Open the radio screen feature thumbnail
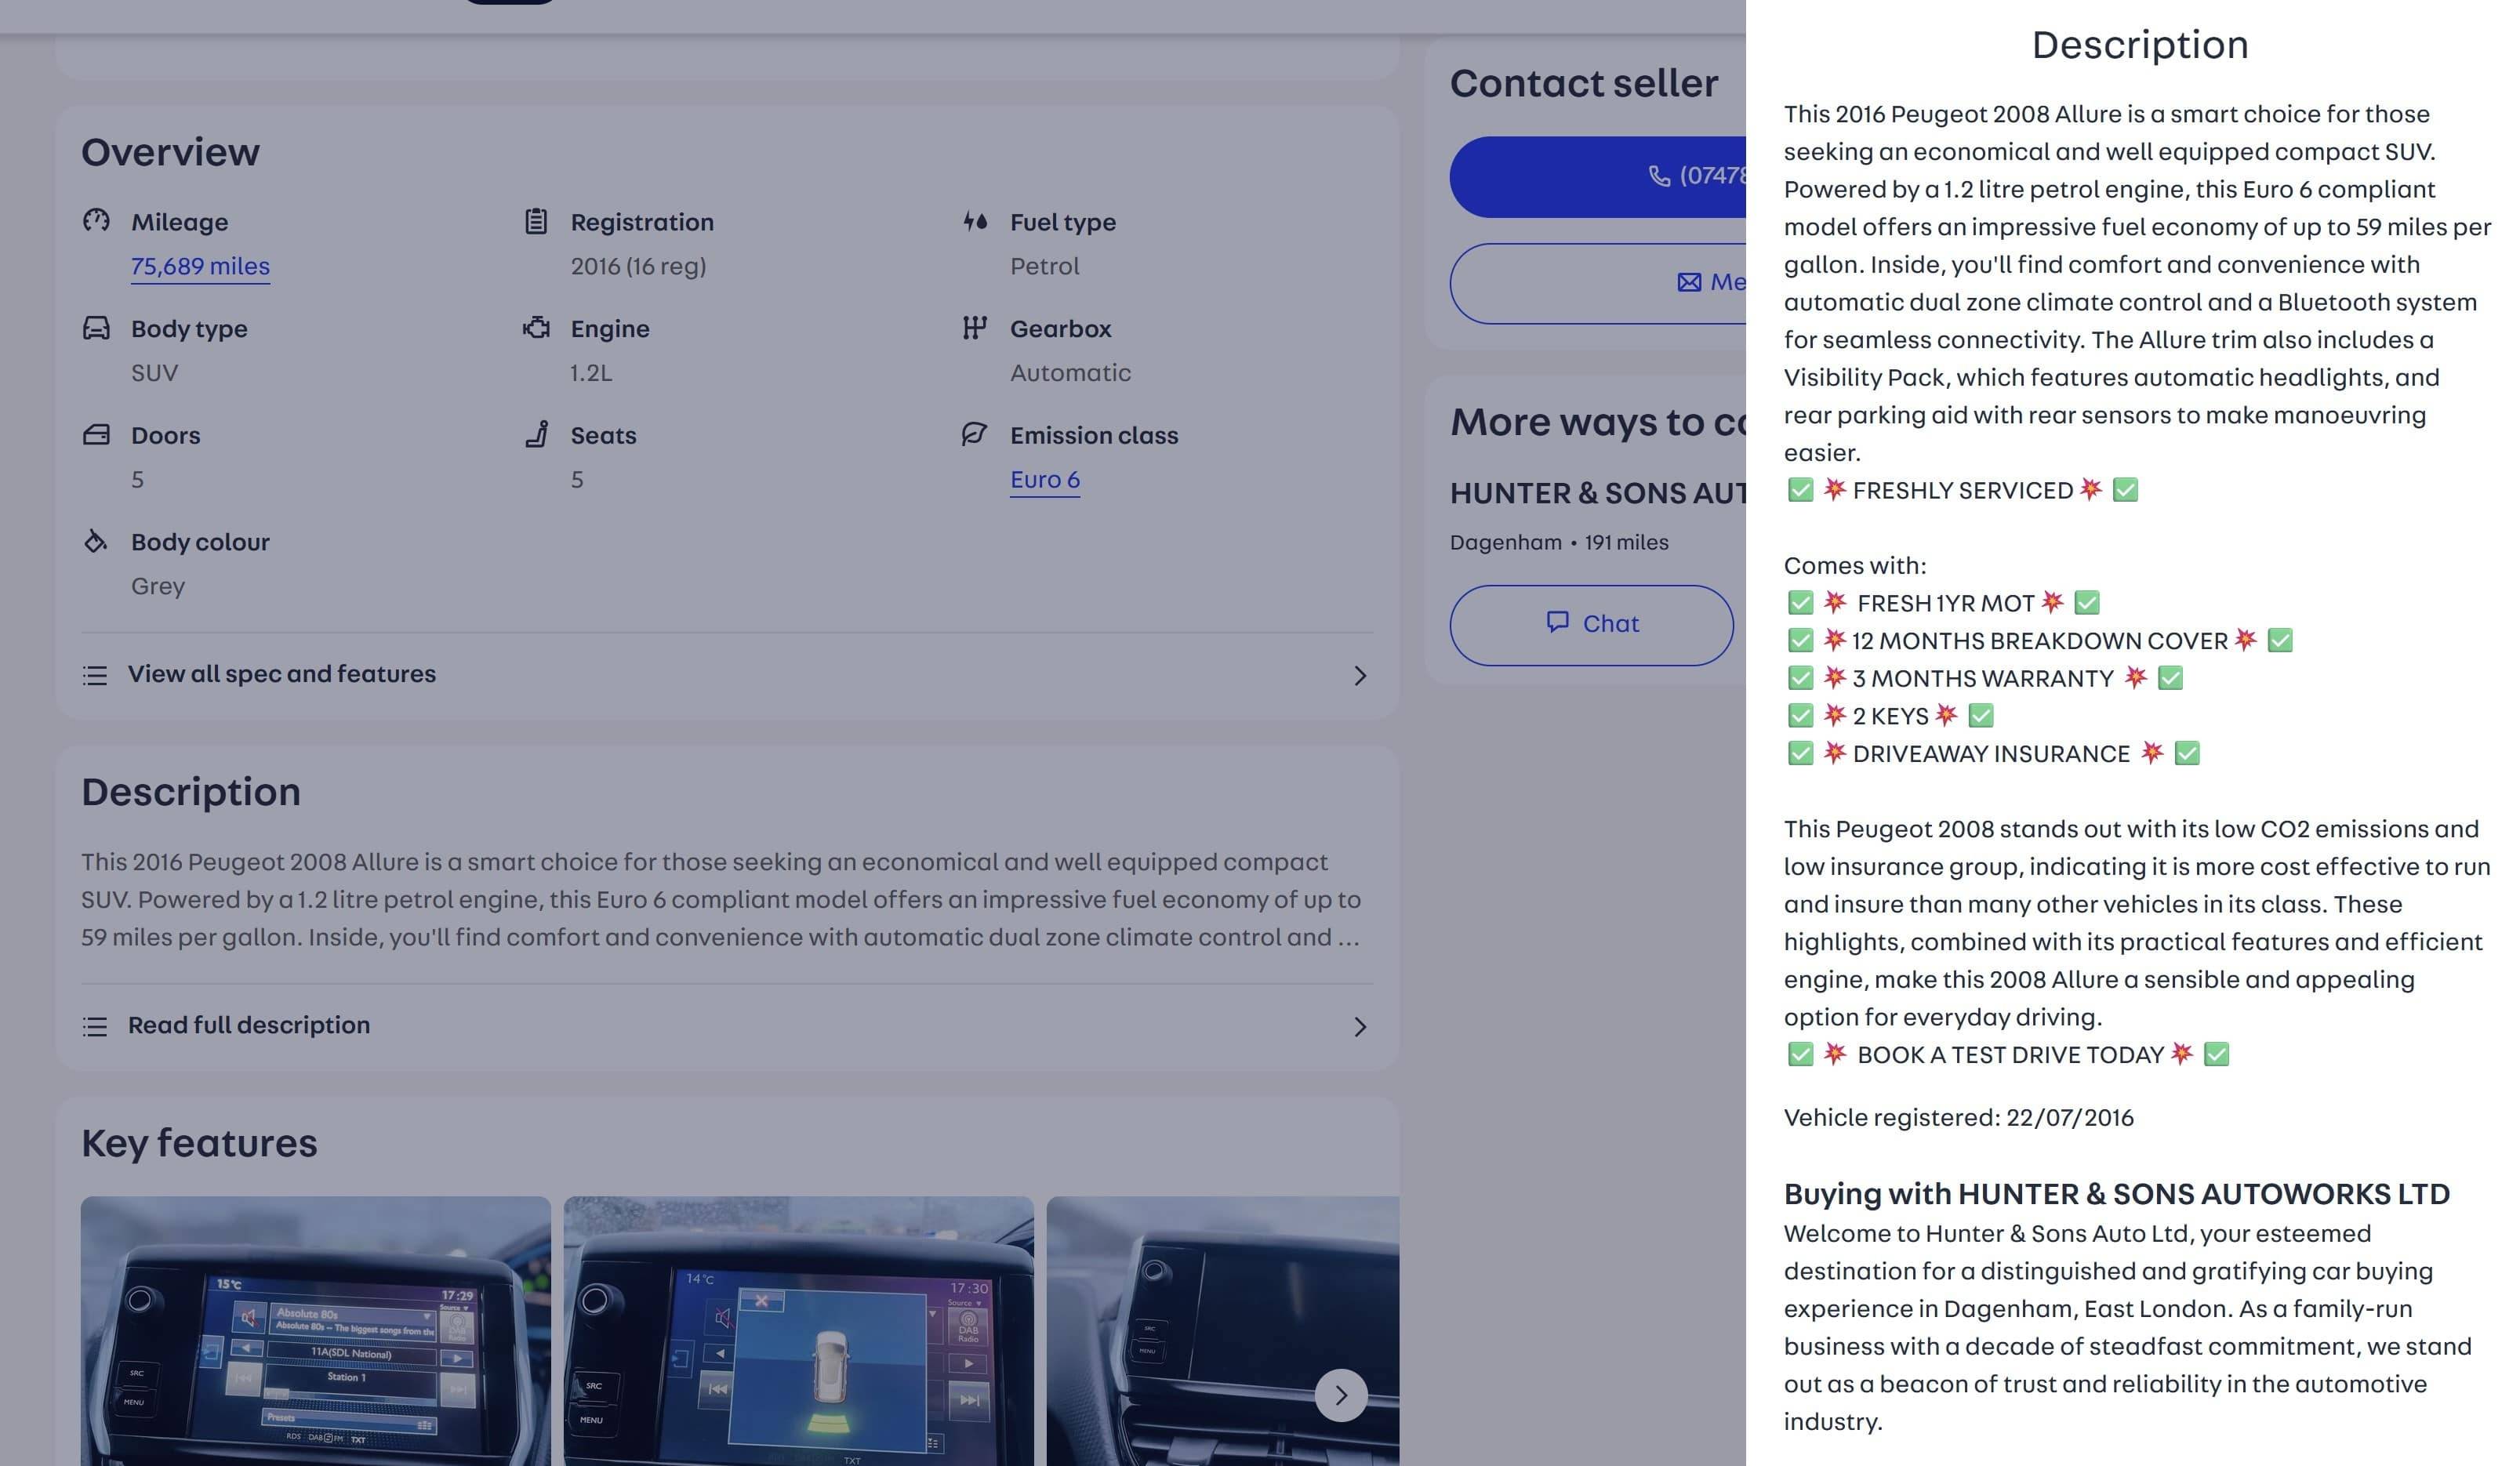Image resolution: width=2520 pixels, height=1466 pixels. pos(315,1330)
